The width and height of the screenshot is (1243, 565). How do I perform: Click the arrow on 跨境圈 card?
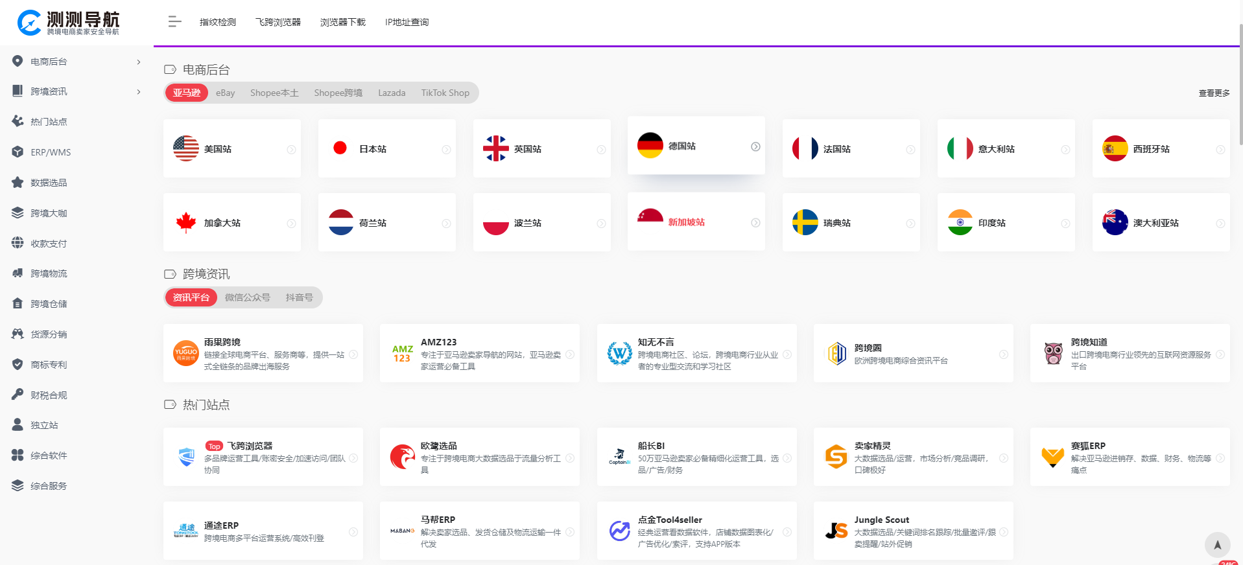point(1003,354)
